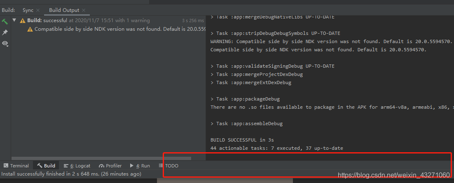Select the NDK version warning row

pos(116,29)
